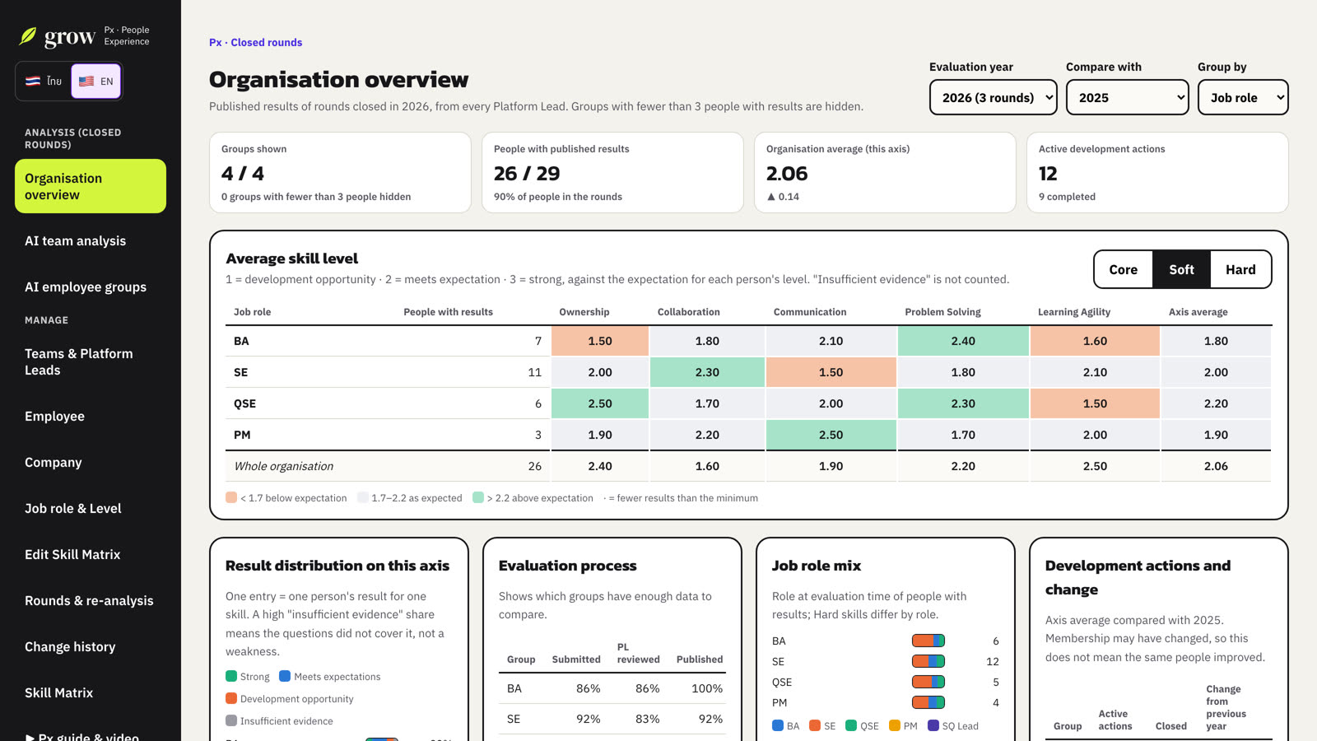Screen dimensions: 1317x741
Task: Switch to the Hard skills tab
Action: (1240, 269)
